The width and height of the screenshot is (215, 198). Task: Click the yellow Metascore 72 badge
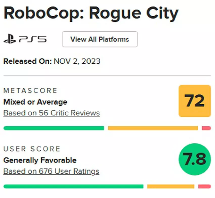(195, 101)
